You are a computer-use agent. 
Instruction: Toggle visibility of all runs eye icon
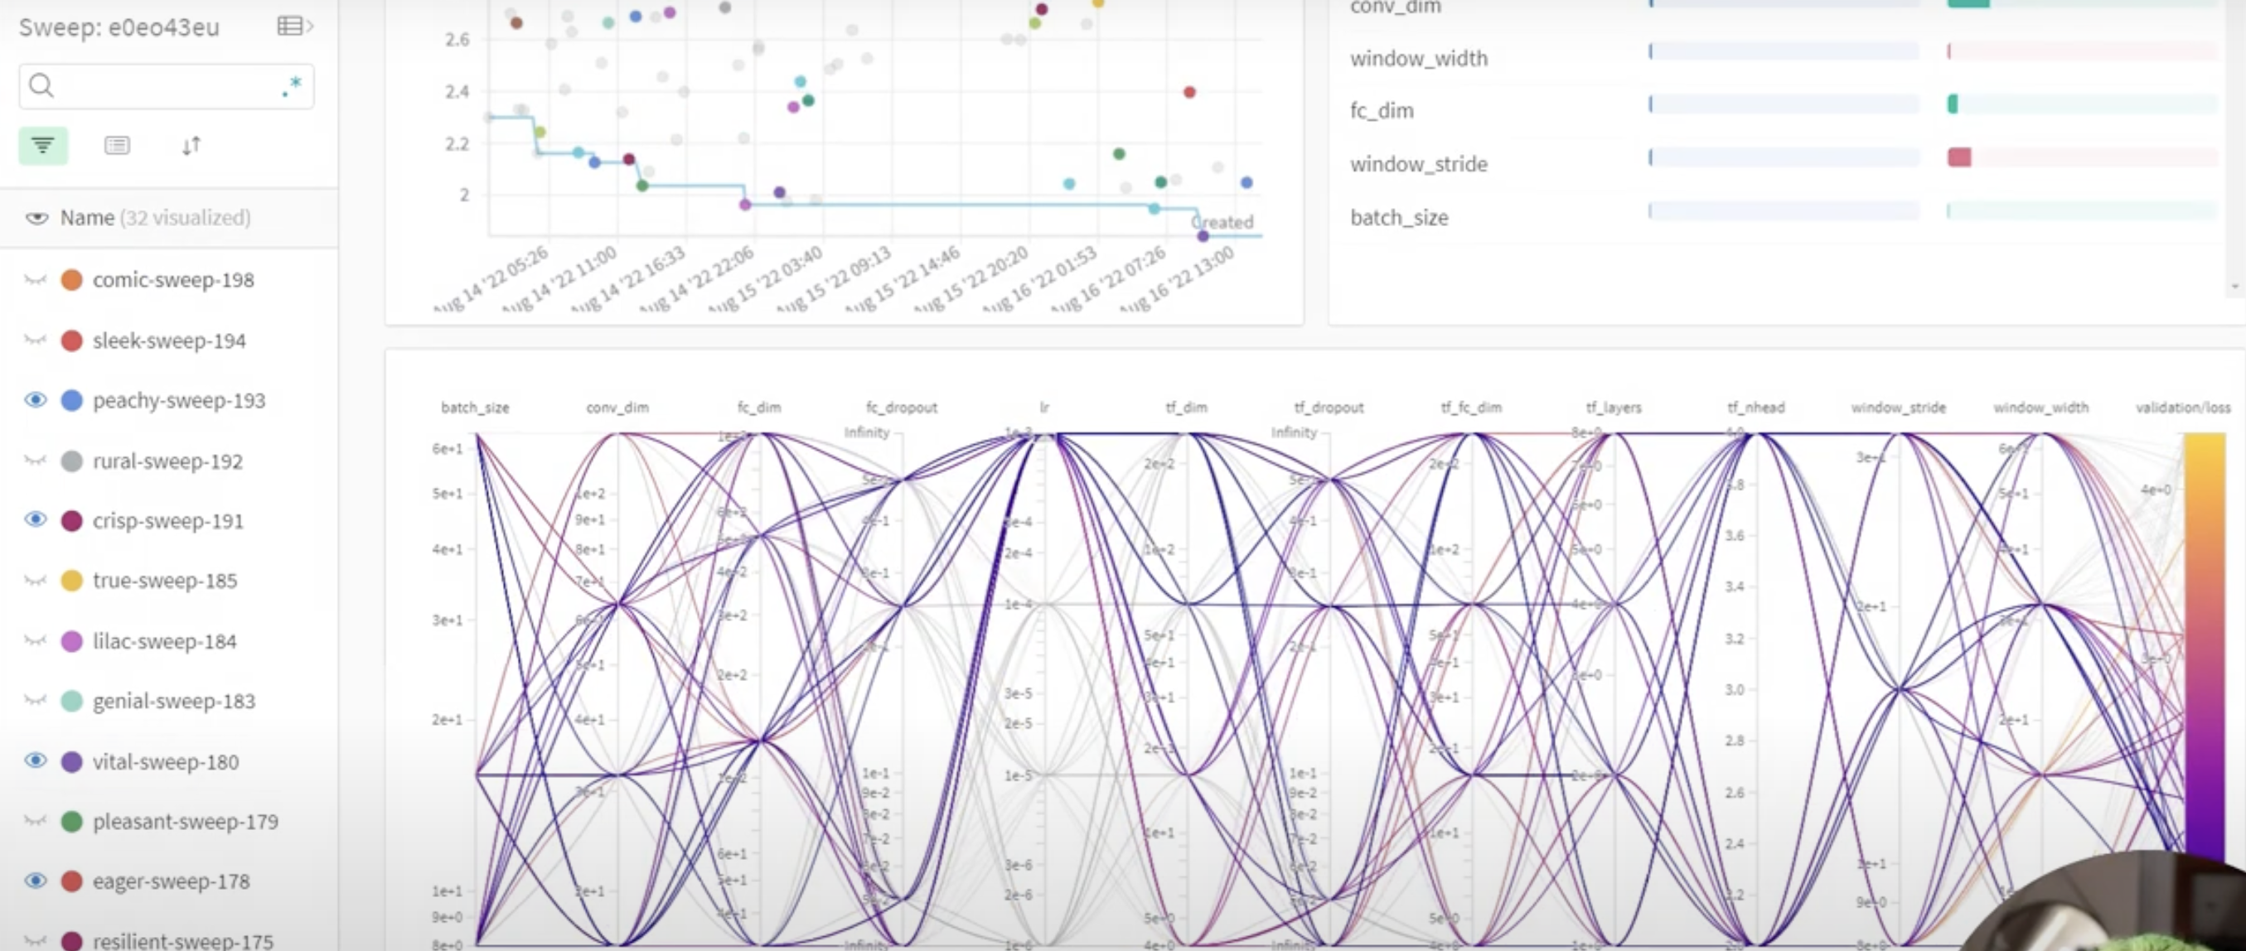pyautogui.click(x=36, y=218)
